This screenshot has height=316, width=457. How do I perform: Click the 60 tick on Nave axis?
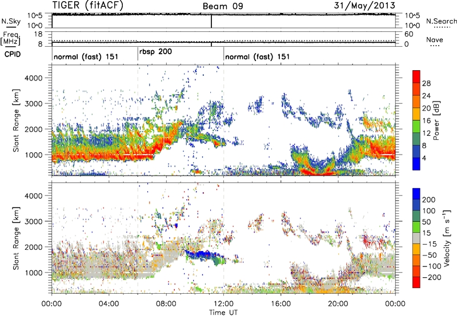coord(409,34)
